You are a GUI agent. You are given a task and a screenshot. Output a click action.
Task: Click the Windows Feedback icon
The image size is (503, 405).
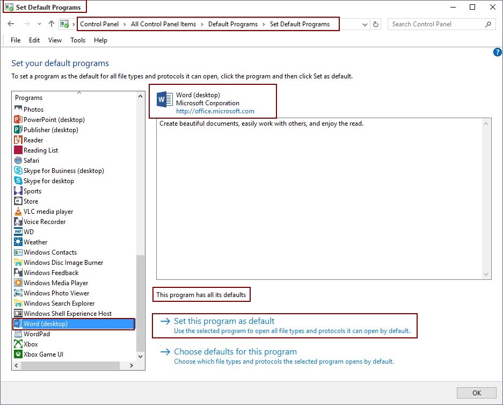[18, 272]
